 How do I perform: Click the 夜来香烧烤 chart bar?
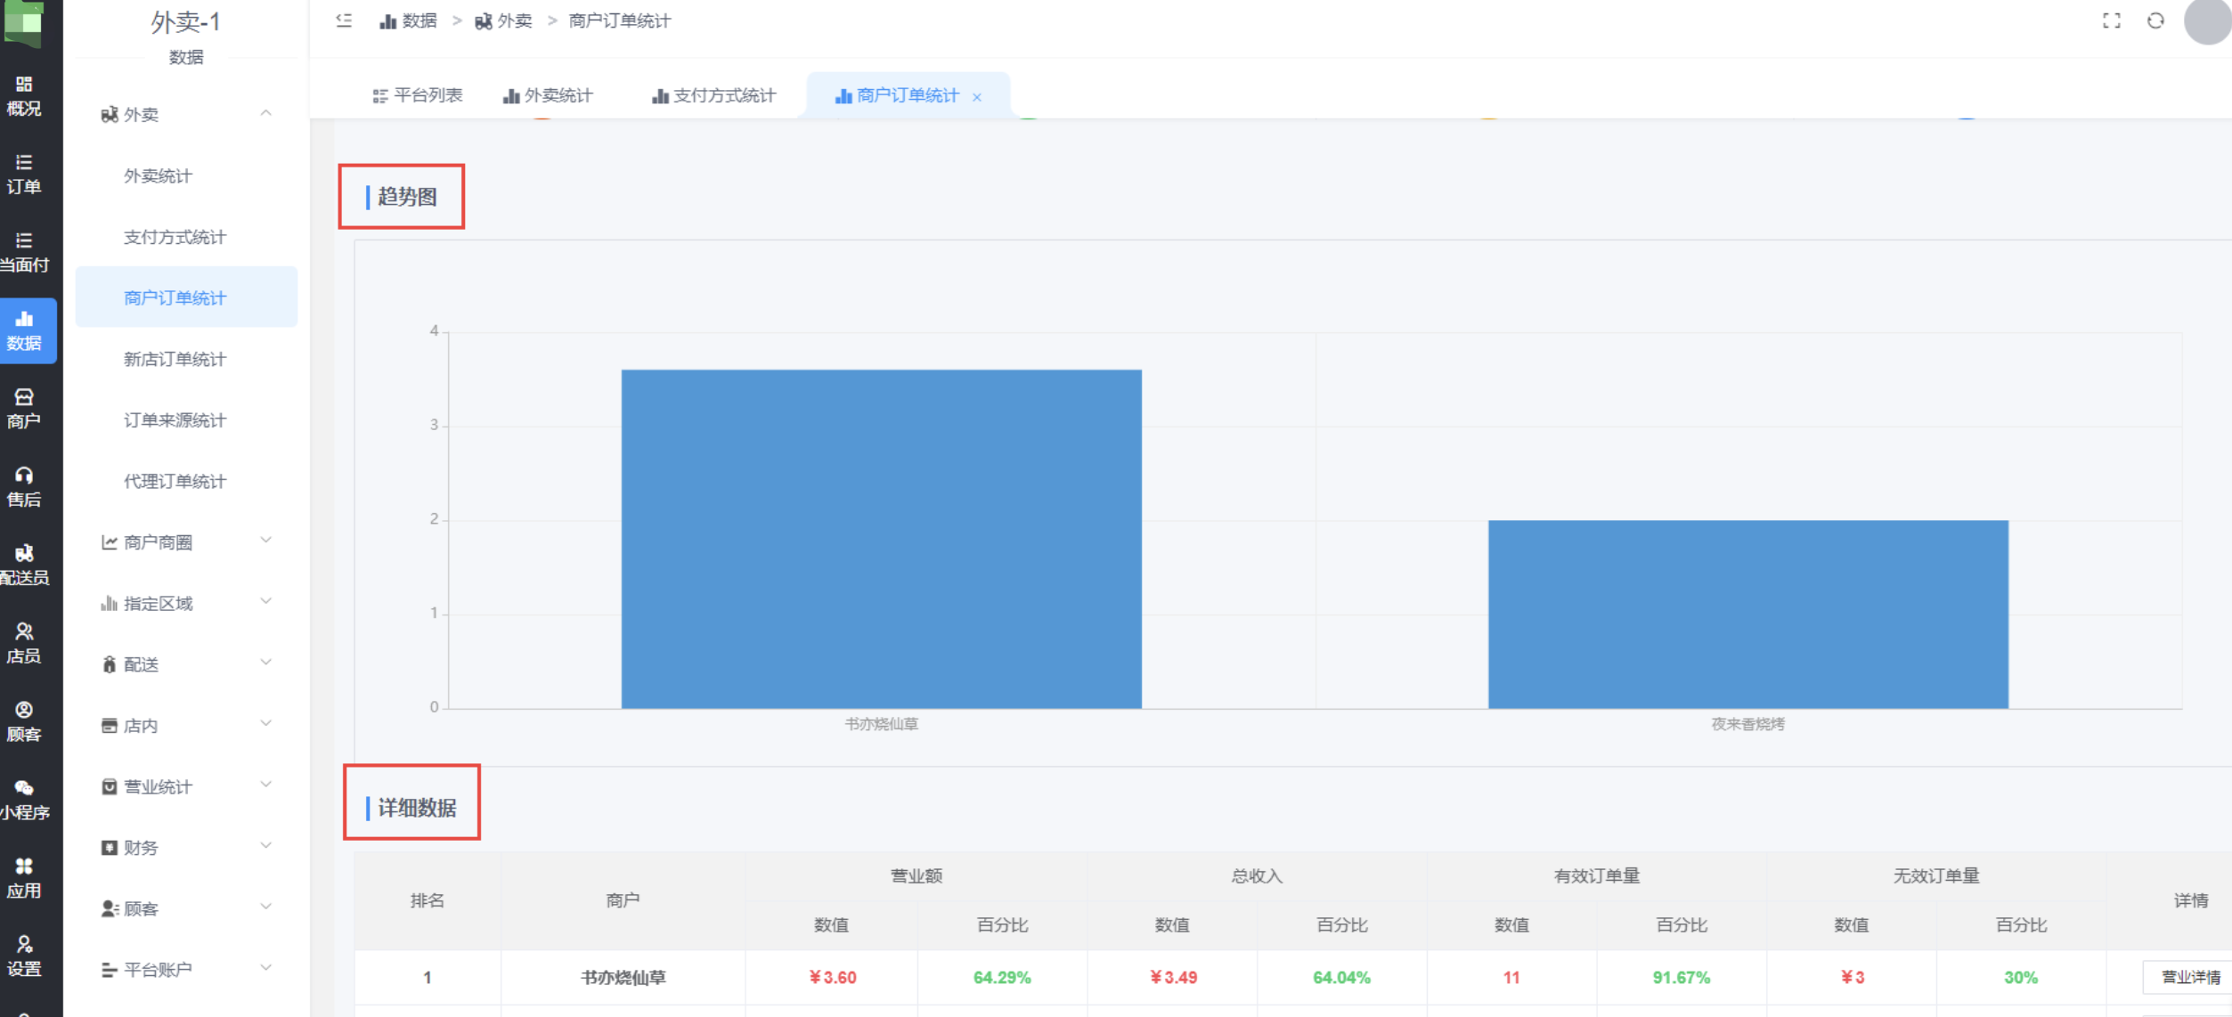click(x=1747, y=614)
